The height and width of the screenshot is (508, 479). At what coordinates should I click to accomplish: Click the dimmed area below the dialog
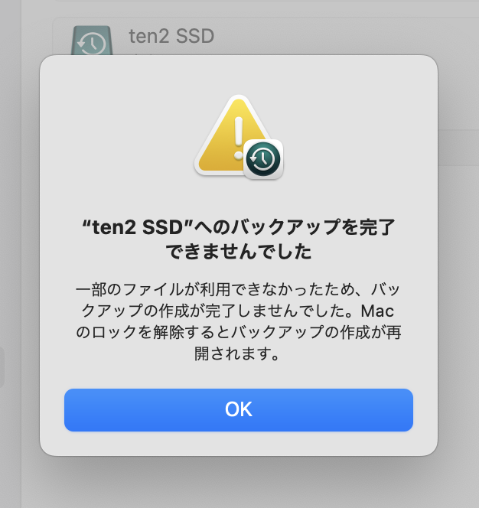239,483
